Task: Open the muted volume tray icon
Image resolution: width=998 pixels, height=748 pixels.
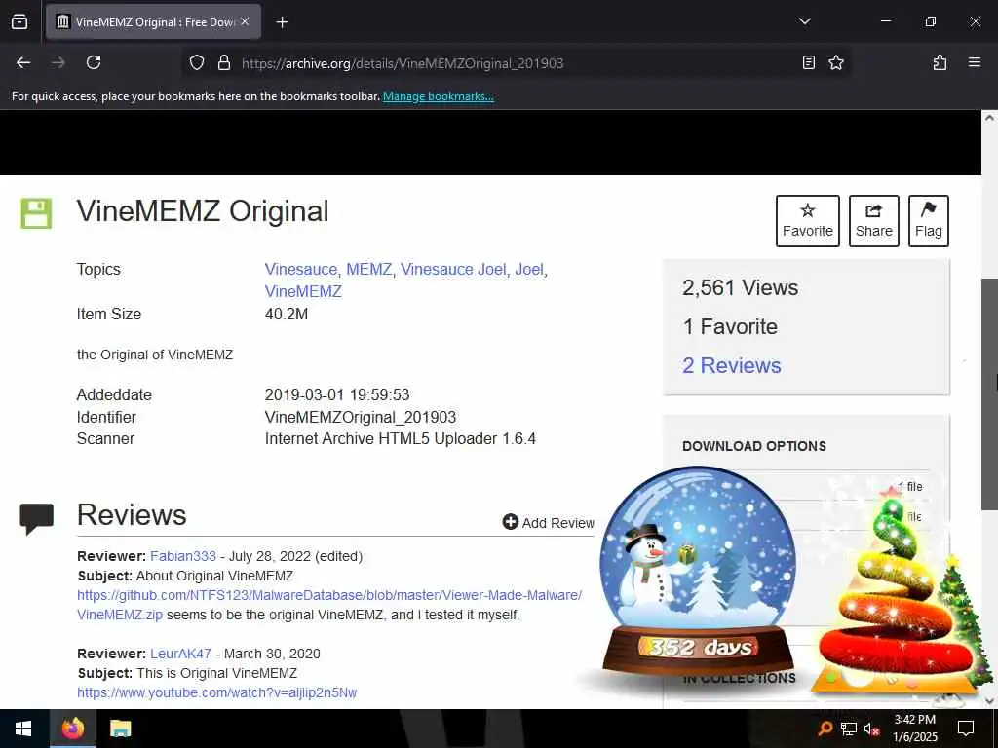Action: tap(871, 729)
